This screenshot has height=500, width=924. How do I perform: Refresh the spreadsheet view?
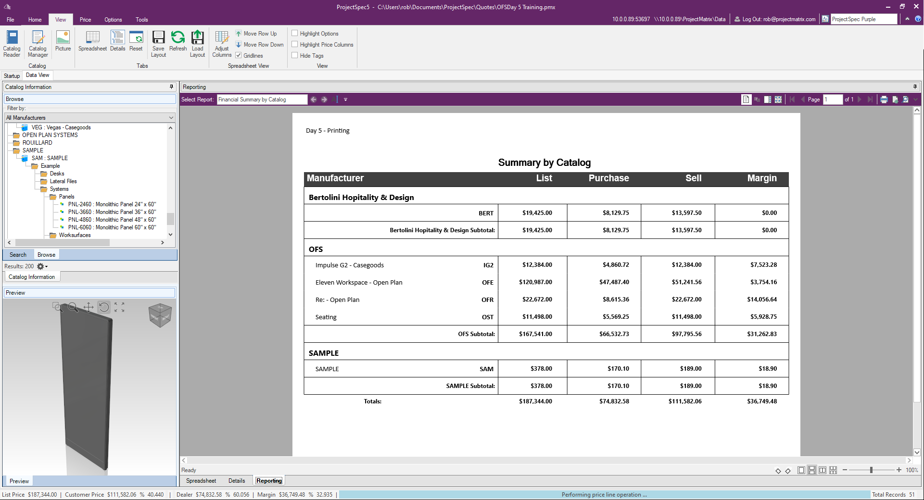point(178,41)
